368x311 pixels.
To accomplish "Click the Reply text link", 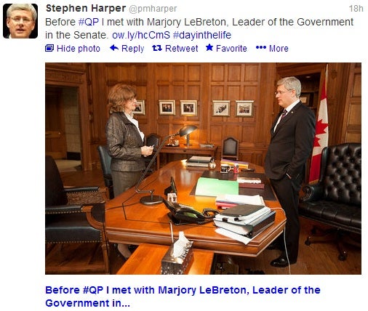I will click(x=133, y=49).
